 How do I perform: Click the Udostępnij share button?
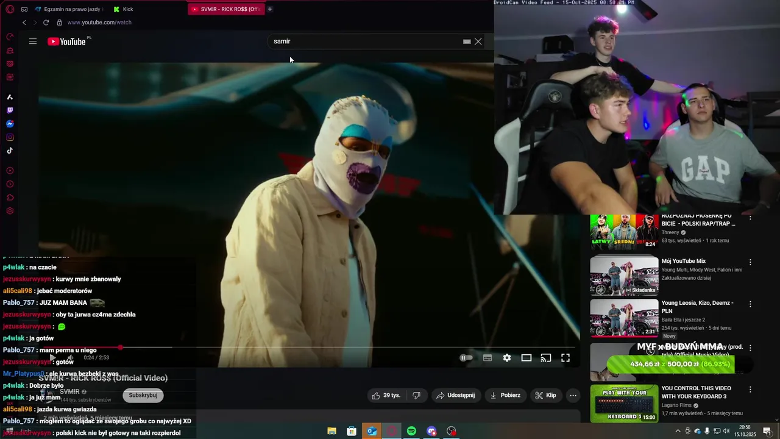tap(456, 395)
